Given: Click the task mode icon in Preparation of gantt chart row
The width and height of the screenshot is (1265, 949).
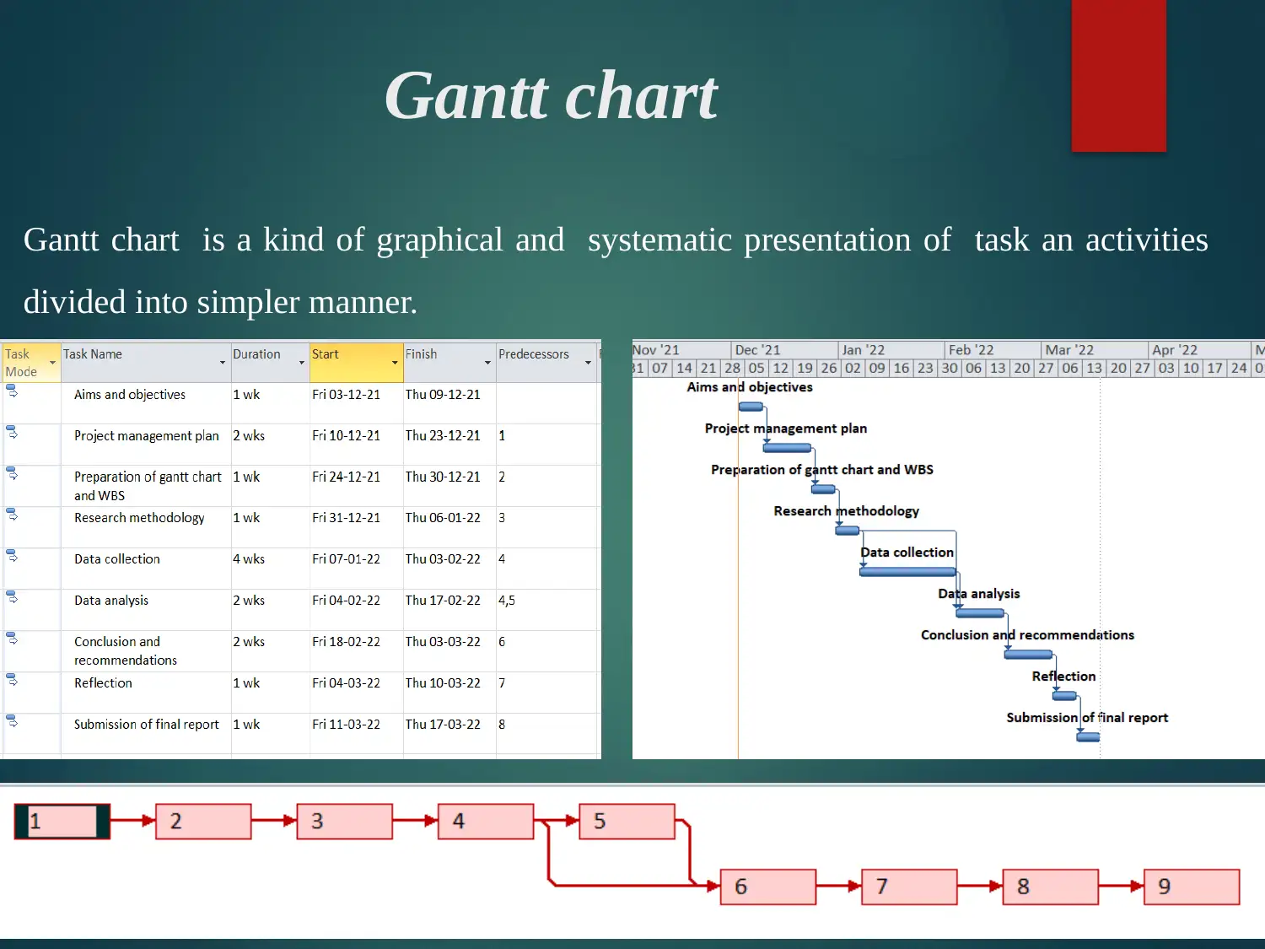Looking at the screenshot, I should [x=12, y=473].
